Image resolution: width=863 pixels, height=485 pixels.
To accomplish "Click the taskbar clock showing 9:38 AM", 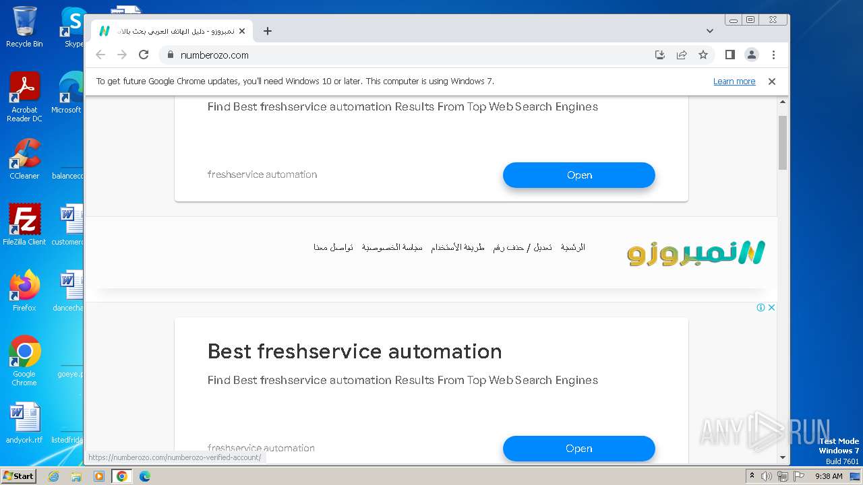I will click(829, 476).
